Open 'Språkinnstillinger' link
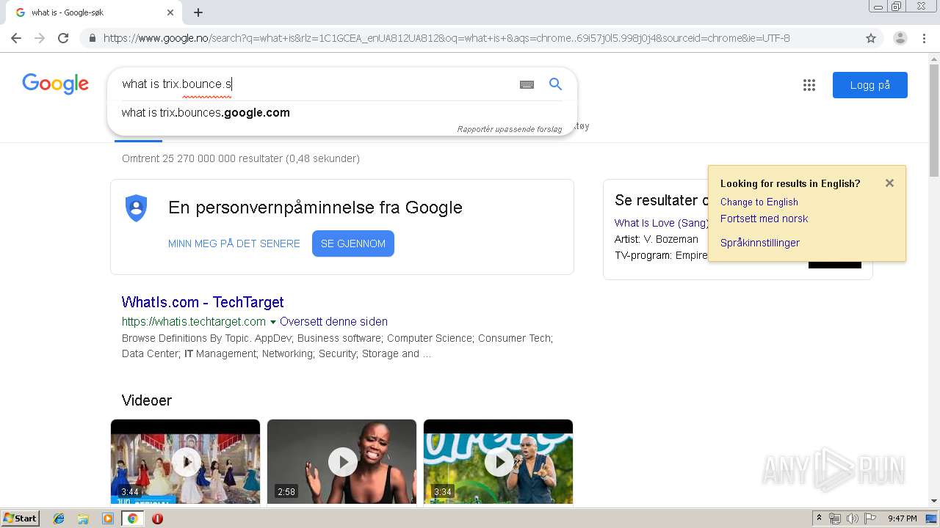This screenshot has height=528, width=940. pos(760,243)
